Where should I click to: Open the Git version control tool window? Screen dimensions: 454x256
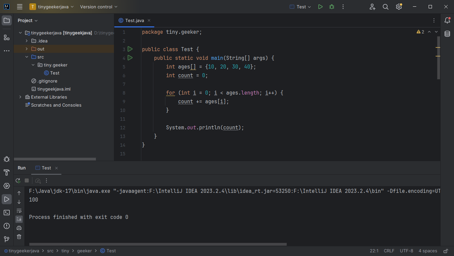click(7, 239)
